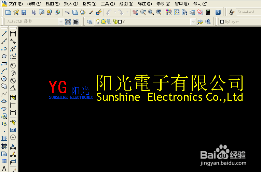The height and width of the screenshot is (172, 261).
Task: Select the Center Mark tool
Action: (x=13, y=137)
